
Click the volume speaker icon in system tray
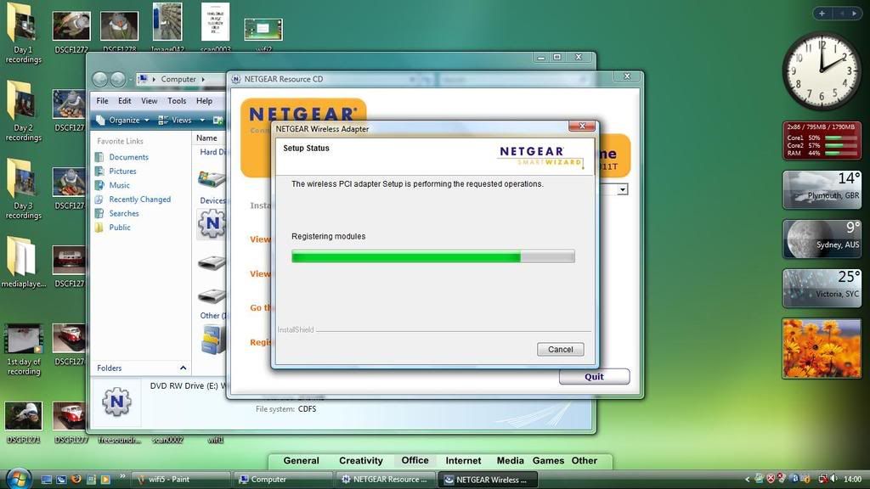click(x=833, y=479)
